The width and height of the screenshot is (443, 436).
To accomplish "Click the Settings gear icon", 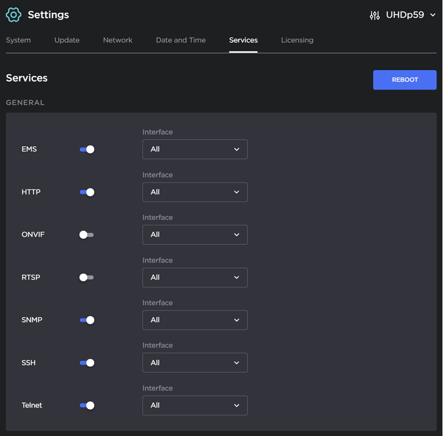I will tap(13, 14).
